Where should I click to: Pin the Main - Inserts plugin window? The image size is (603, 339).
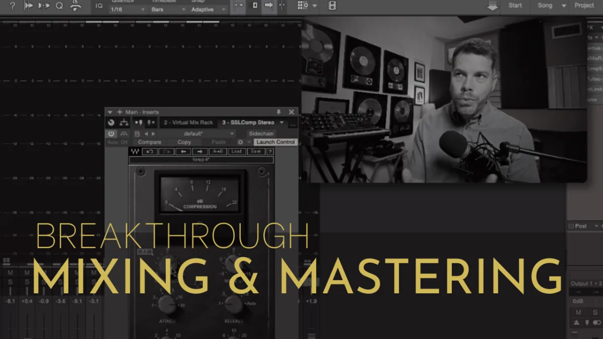pos(278,112)
